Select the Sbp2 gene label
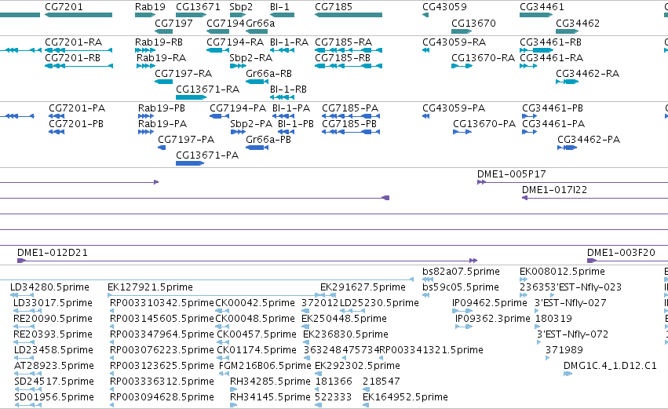 (241, 7)
